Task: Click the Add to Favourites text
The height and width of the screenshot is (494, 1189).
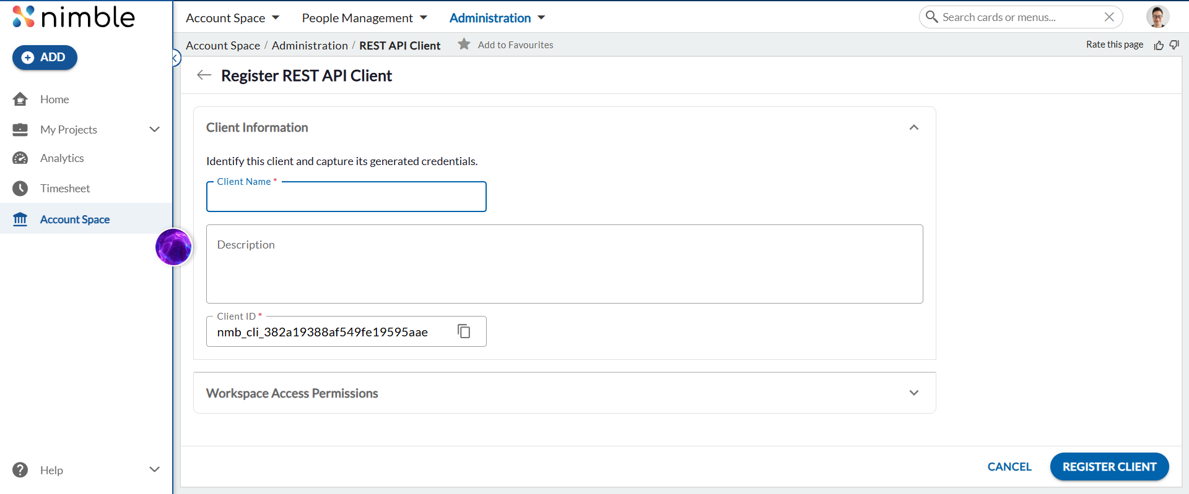Action: pyautogui.click(x=515, y=45)
